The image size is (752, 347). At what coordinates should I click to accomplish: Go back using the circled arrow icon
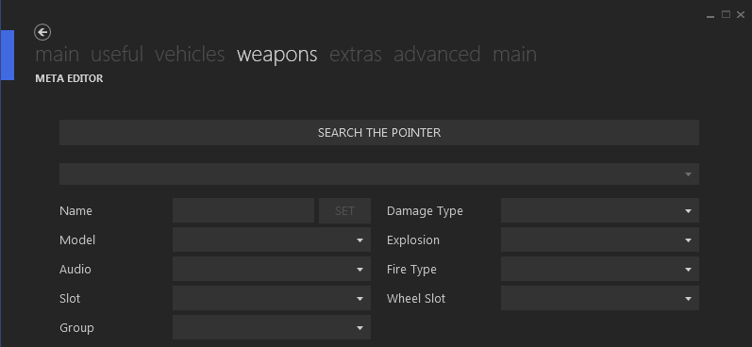(42, 33)
